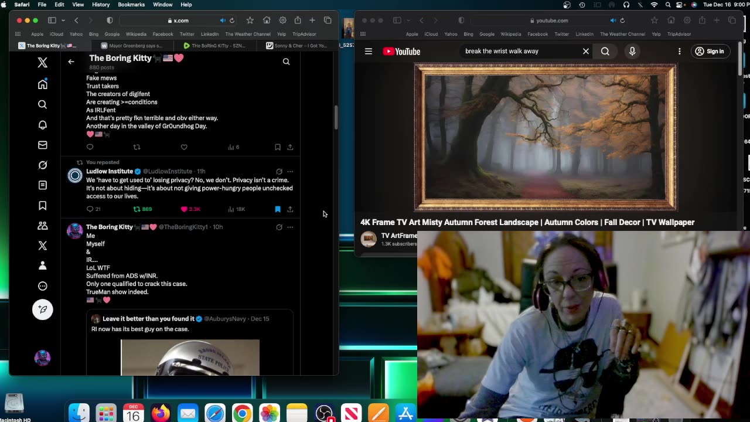The width and height of the screenshot is (750, 422).
Task: Open Bookmarks icon in X sidebar
Action: [x=42, y=205]
